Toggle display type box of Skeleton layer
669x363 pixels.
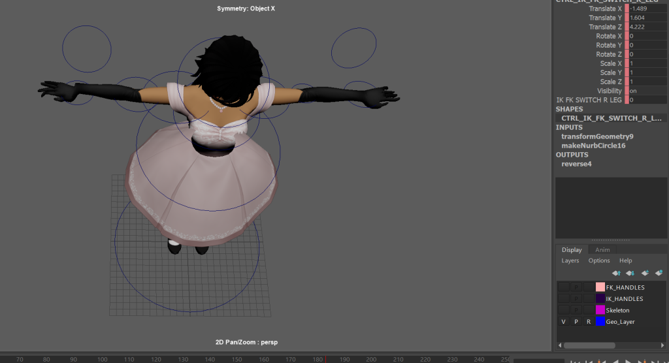coord(589,311)
